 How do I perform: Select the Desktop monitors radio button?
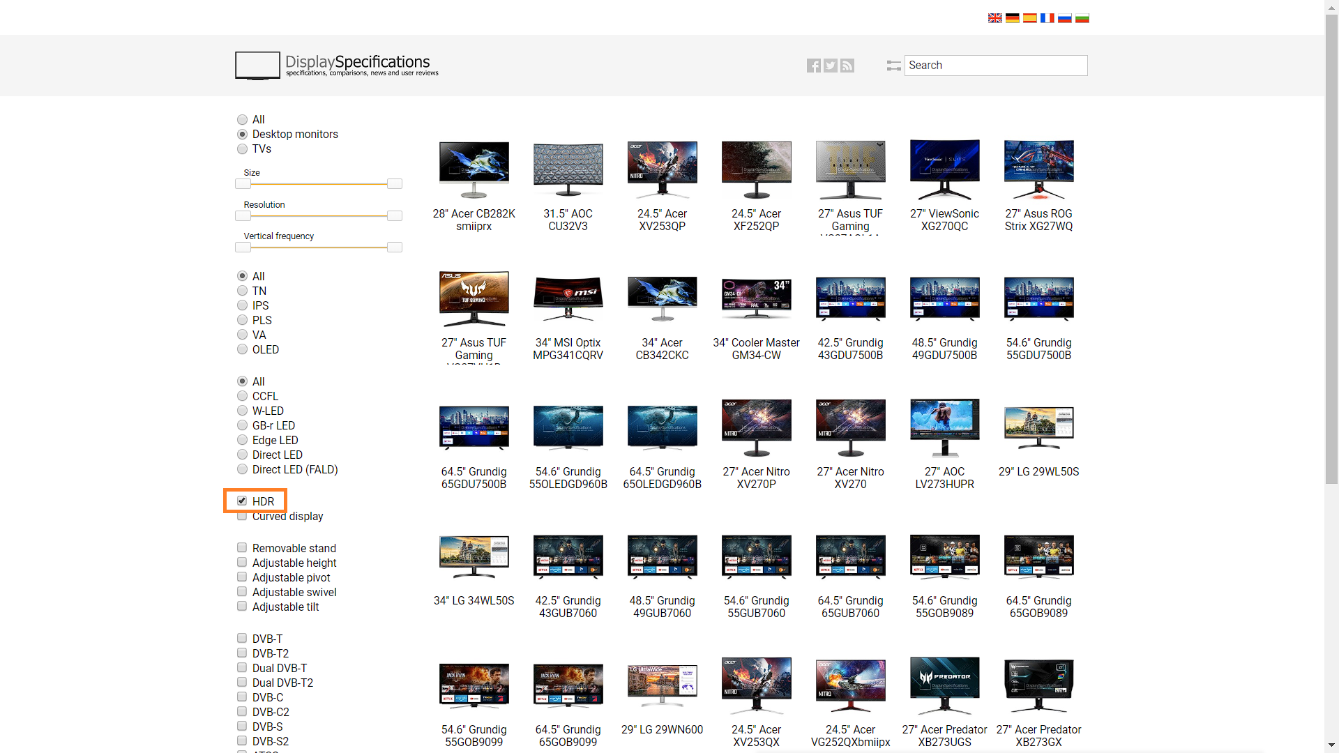(242, 135)
